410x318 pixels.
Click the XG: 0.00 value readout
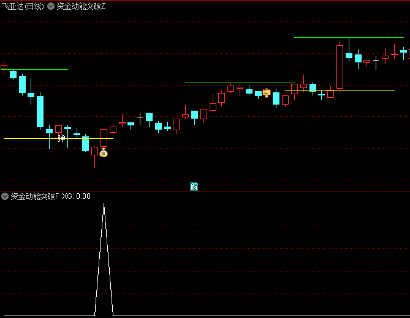pyautogui.click(x=76, y=196)
